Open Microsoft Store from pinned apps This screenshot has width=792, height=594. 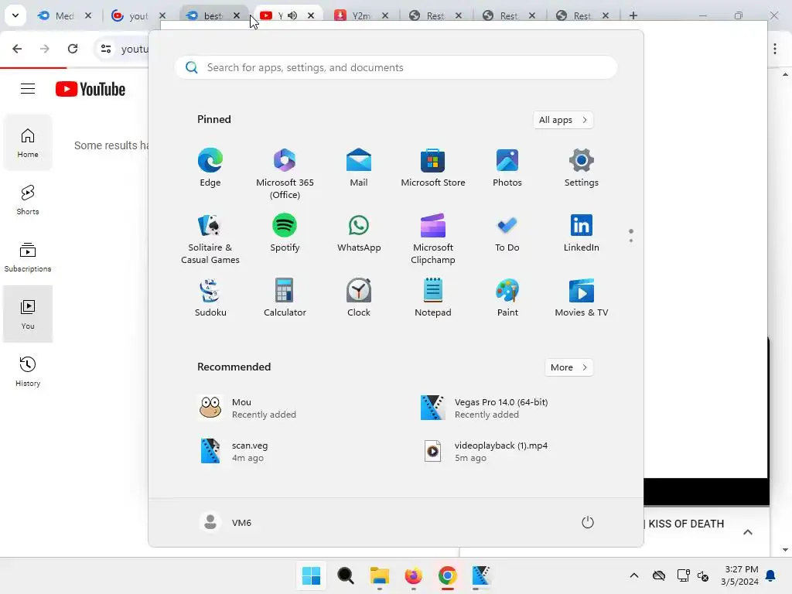pos(433,168)
